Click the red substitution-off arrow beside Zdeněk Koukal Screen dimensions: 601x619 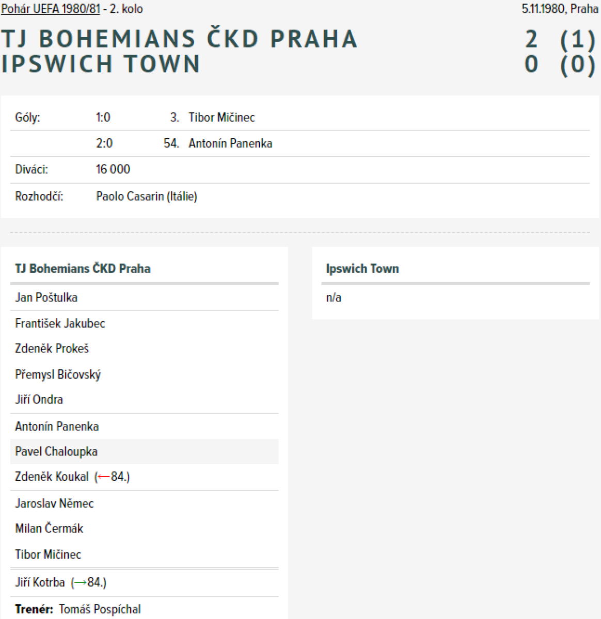pyautogui.click(x=104, y=477)
